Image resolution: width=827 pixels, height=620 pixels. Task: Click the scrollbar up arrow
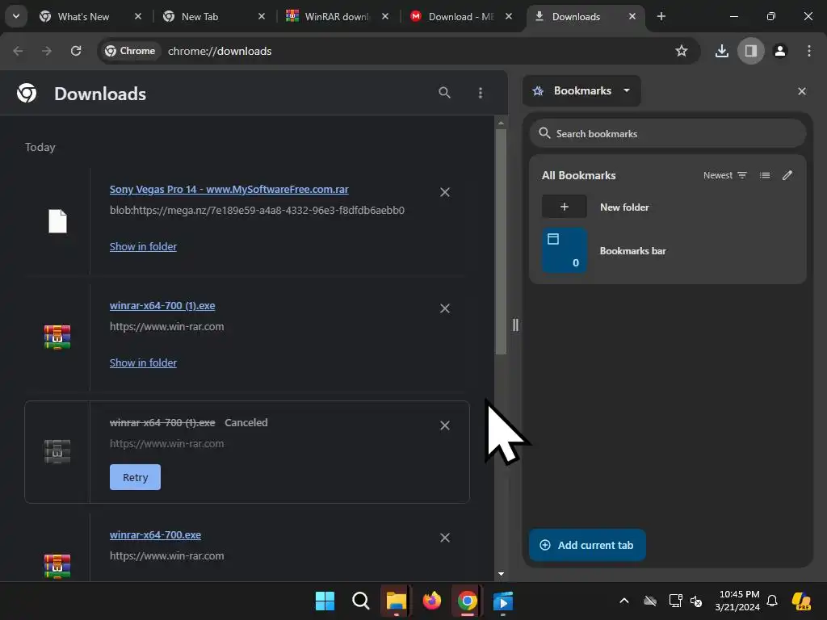(501, 123)
